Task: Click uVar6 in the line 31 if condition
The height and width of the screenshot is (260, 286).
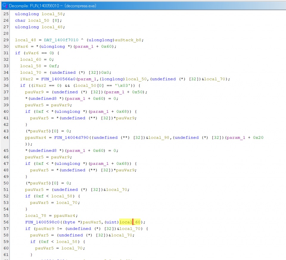Action: tap(32, 53)
